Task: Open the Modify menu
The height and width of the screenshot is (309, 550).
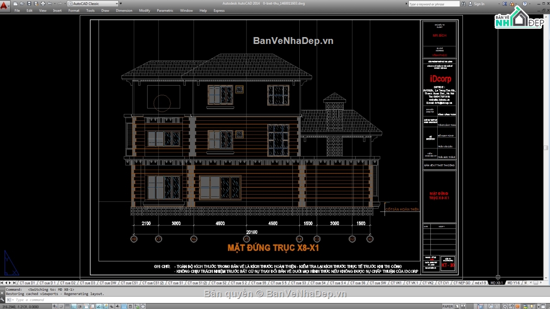Action: (x=144, y=11)
